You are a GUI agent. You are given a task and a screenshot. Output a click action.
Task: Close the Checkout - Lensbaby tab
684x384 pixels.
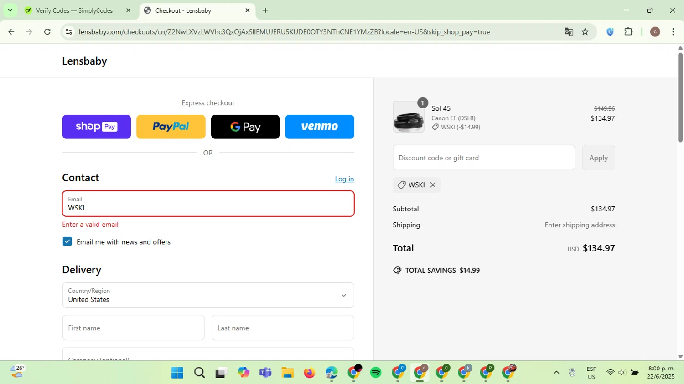[248, 10]
